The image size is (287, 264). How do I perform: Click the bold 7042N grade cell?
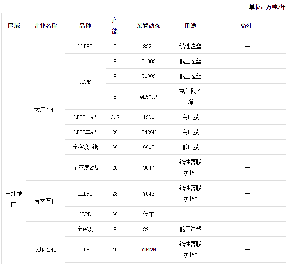tap(149, 249)
